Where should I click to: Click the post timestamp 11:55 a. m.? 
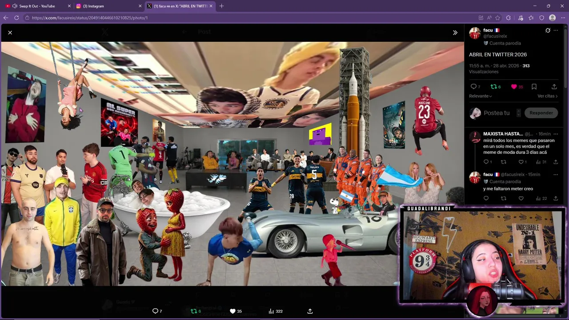[494, 66]
